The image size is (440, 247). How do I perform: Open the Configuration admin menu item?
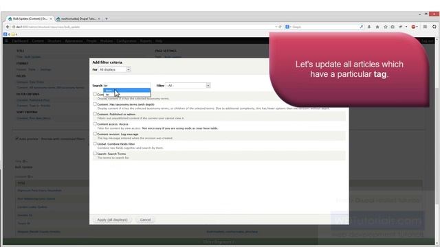coord(126,41)
